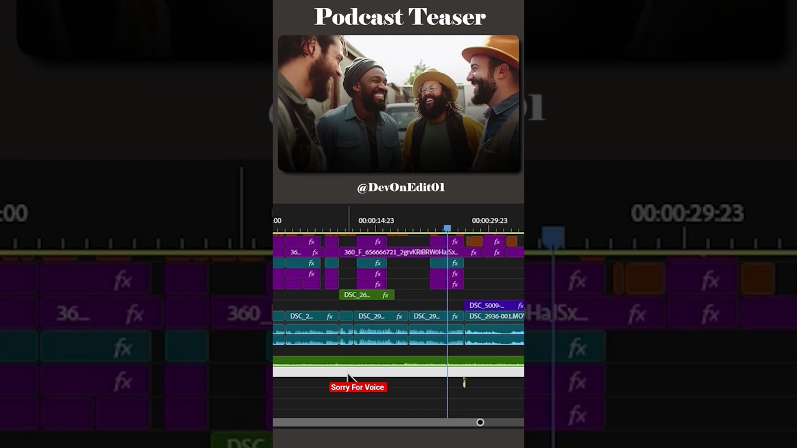
Task: Select the purple DSC_5009 clip
Action: [494, 306]
